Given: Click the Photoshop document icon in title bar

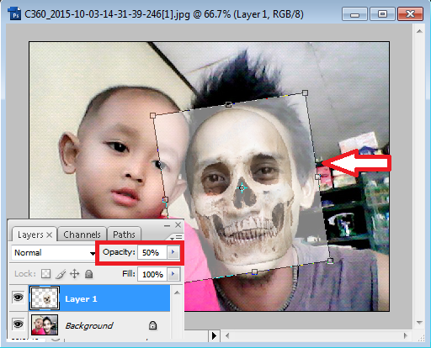Looking at the screenshot, I should pyautogui.click(x=14, y=13).
